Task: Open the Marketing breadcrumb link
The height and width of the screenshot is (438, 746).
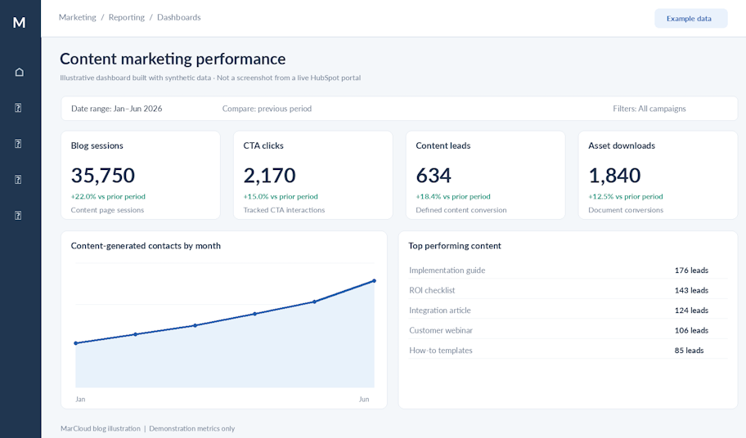Action: tap(77, 17)
